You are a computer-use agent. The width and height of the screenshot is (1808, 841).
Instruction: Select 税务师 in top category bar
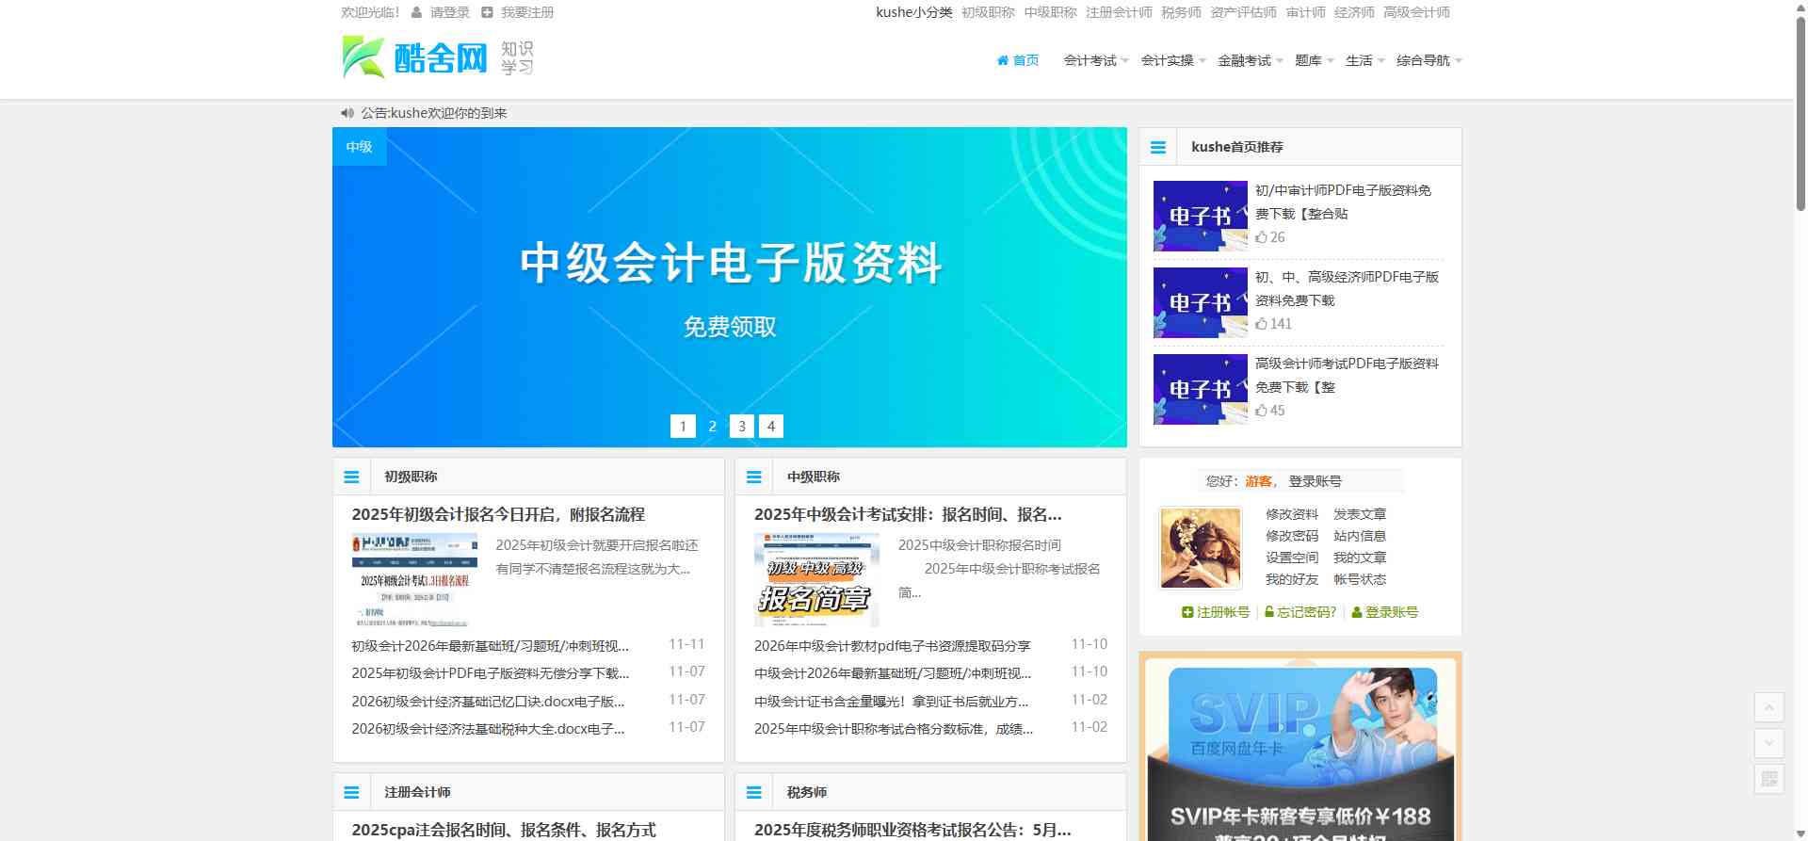tap(1181, 12)
